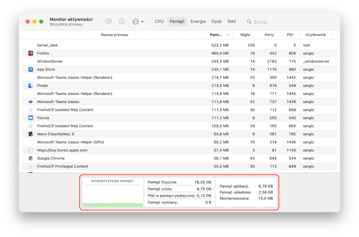Screen dimensions: 359x237
Task: Click the ellipsis more-actions toolbar icon
Action: [x=136, y=22]
